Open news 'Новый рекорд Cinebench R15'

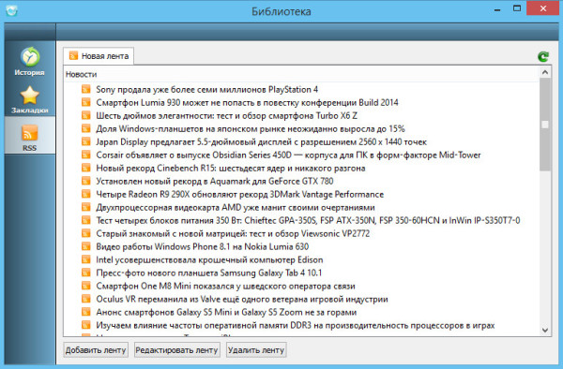231,168
